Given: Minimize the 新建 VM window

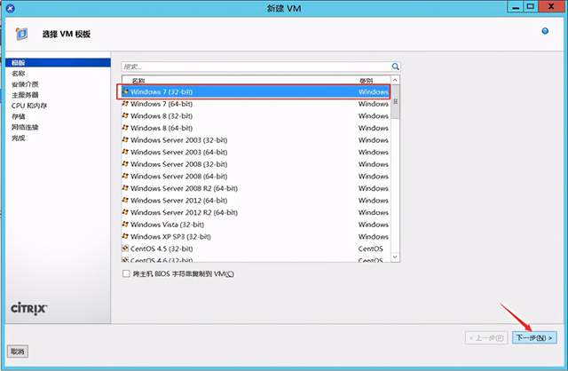Looking at the screenshot, I should pos(516,7).
